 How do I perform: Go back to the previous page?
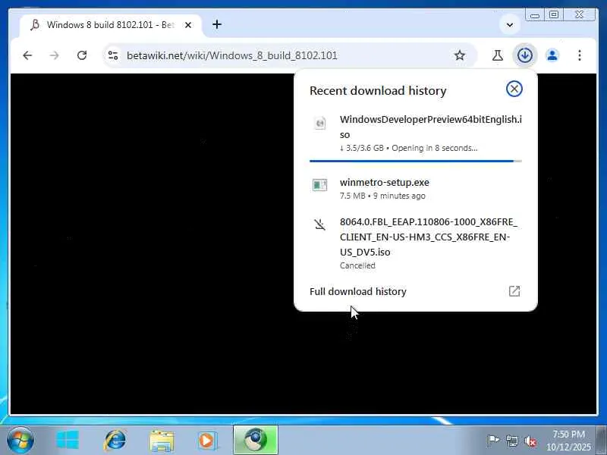pyautogui.click(x=27, y=55)
